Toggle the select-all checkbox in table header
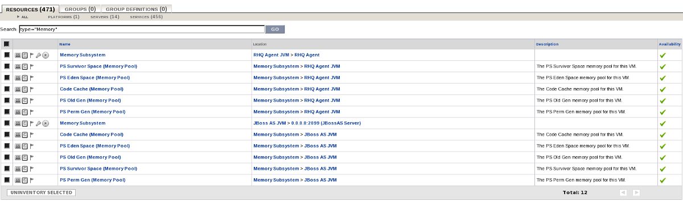Viewport: 683px width, 205px height. pos(7,44)
